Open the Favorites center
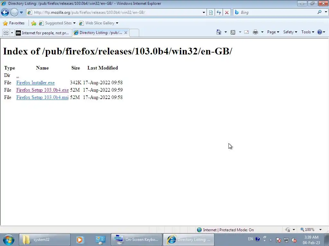Viewport: 329px width, 246px height. tap(14, 23)
